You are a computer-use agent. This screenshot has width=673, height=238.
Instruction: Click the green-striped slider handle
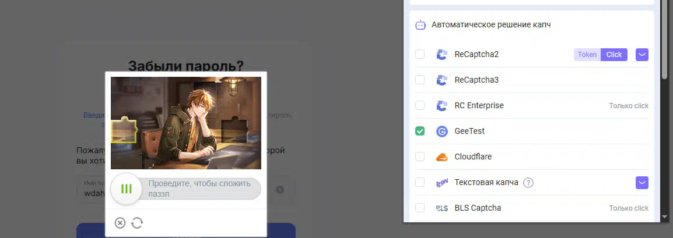point(126,189)
